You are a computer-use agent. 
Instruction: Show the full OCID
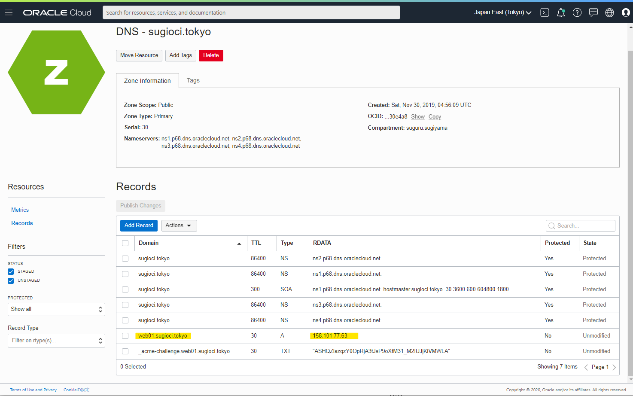pyautogui.click(x=418, y=117)
